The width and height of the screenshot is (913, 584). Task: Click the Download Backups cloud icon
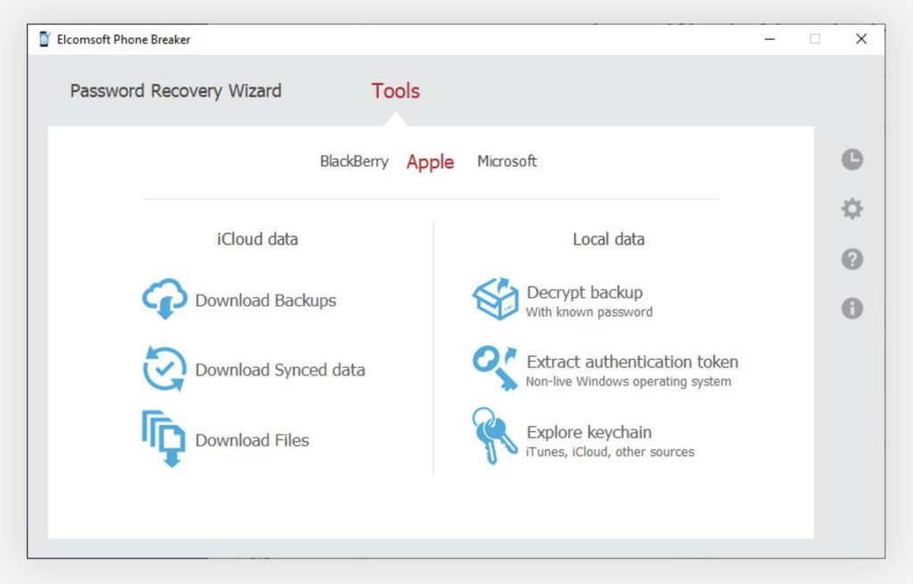164,299
